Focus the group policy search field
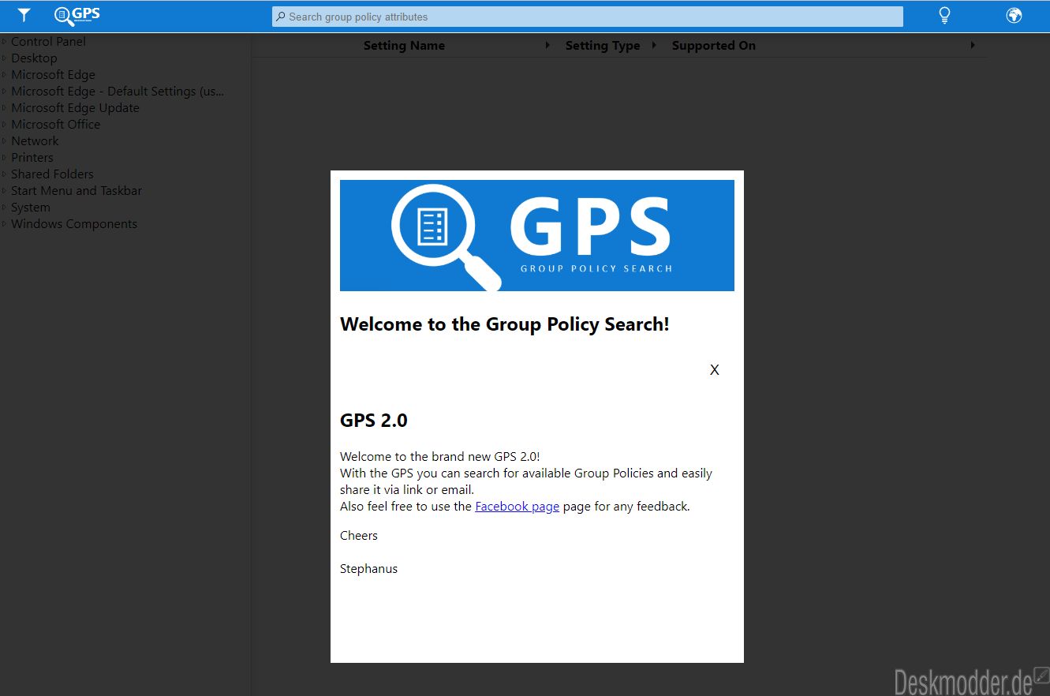This screenshot has width=1050, height=696. (587, 17)
